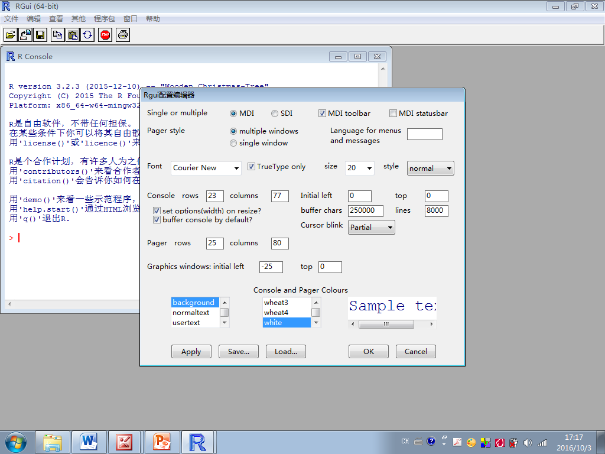This screenshot has width=605, height=454.
Task: Switch to PowerPoint on taskbar
Action: pos(162,442)
